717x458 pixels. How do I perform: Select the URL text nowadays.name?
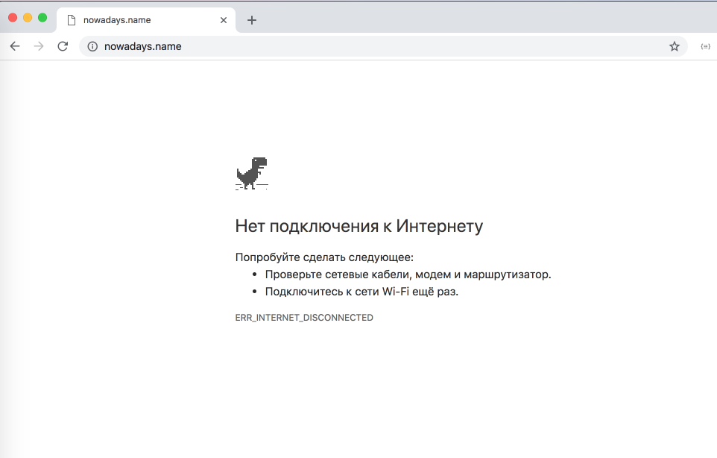point(144,46)
